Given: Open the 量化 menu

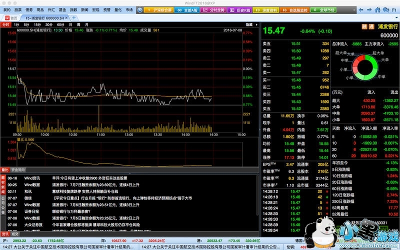Looking at the screenshot, I should [118, 9].
